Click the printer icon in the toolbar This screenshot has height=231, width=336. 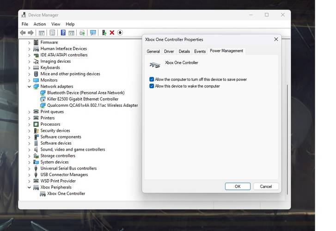(82, 33)
